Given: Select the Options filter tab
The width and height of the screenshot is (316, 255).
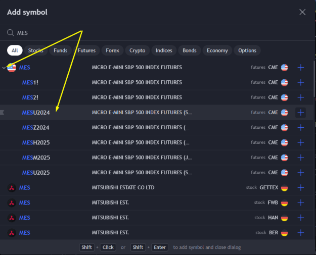Looking at the screenshot, I should click(247, 50).
